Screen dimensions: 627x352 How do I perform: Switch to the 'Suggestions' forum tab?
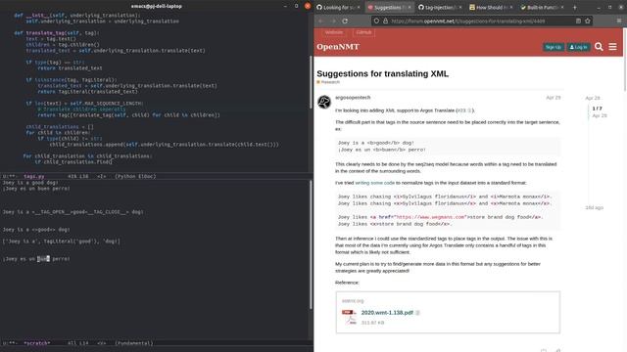coord(390,7)
